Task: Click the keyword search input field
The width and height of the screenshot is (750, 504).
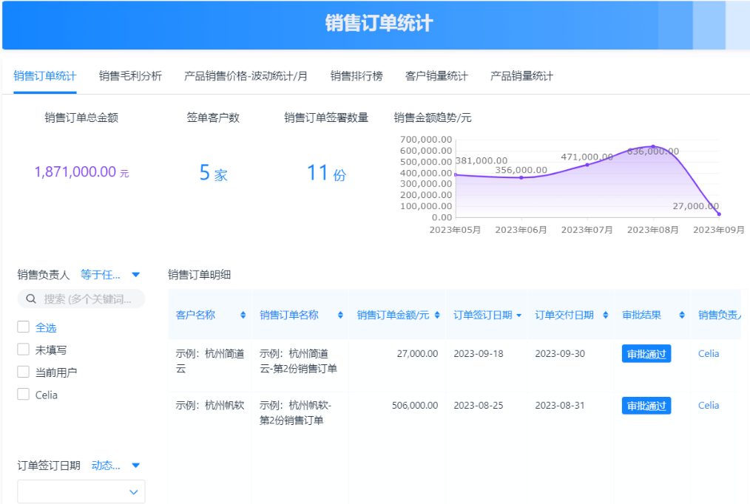Action: (x=87, y=299)
